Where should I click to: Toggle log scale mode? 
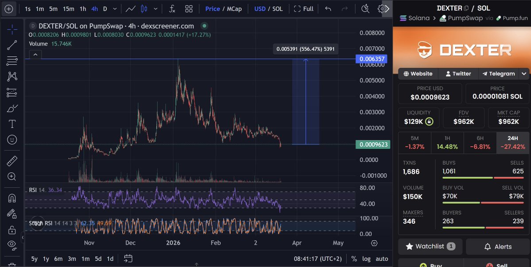tap(366, 259)
